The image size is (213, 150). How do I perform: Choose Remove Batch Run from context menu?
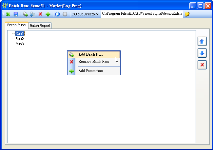coord(93,62)
